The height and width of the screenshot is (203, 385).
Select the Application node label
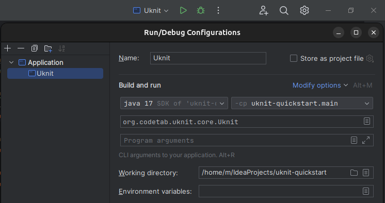click(45, 62)
